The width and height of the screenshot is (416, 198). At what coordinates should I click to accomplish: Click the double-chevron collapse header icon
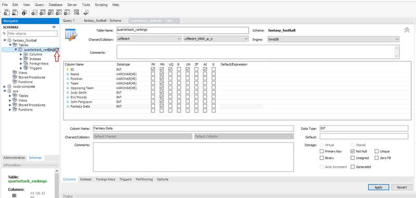coord(407,30)
